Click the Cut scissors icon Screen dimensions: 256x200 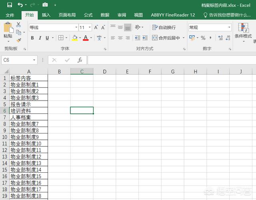pos(18,25)
